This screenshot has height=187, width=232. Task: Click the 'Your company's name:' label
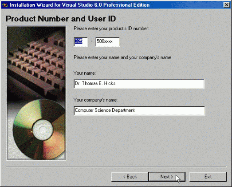tap(95, 100)
